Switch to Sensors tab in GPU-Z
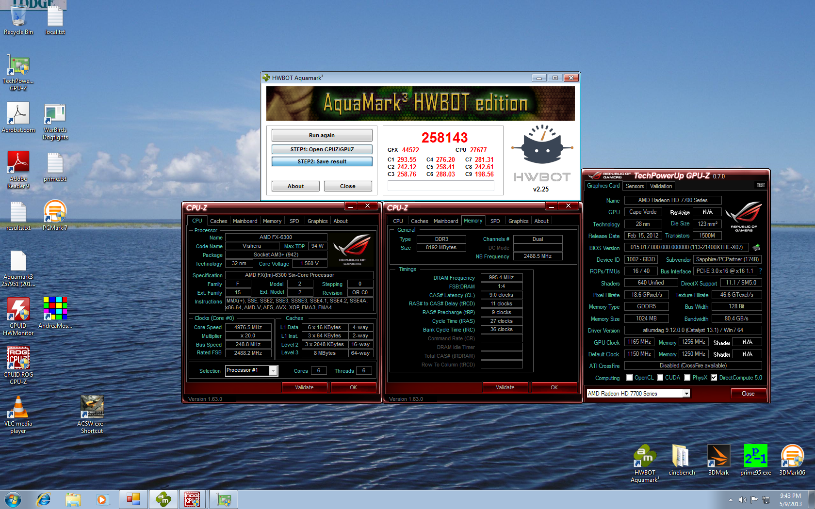Viewport: 815px width, 509px height. coord(635,186)
